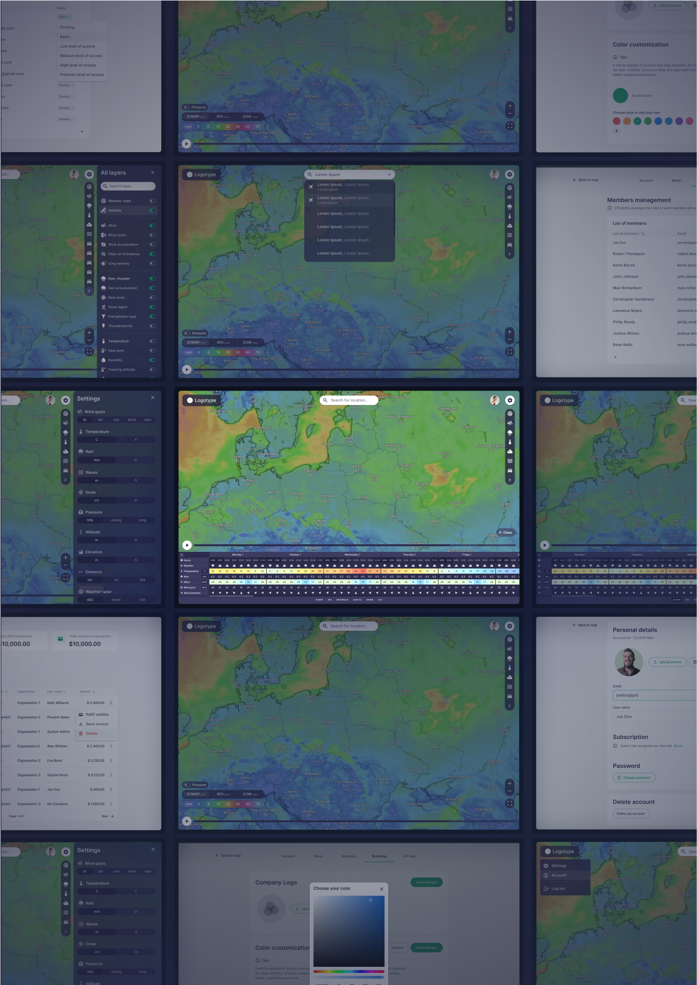Enable the Weather radar layer toggle
This screenshot has width=697, height=985.
click(152, 201)
